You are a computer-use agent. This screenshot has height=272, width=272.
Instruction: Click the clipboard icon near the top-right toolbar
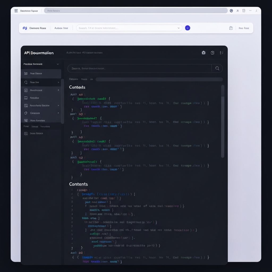(x=231, y=28)
